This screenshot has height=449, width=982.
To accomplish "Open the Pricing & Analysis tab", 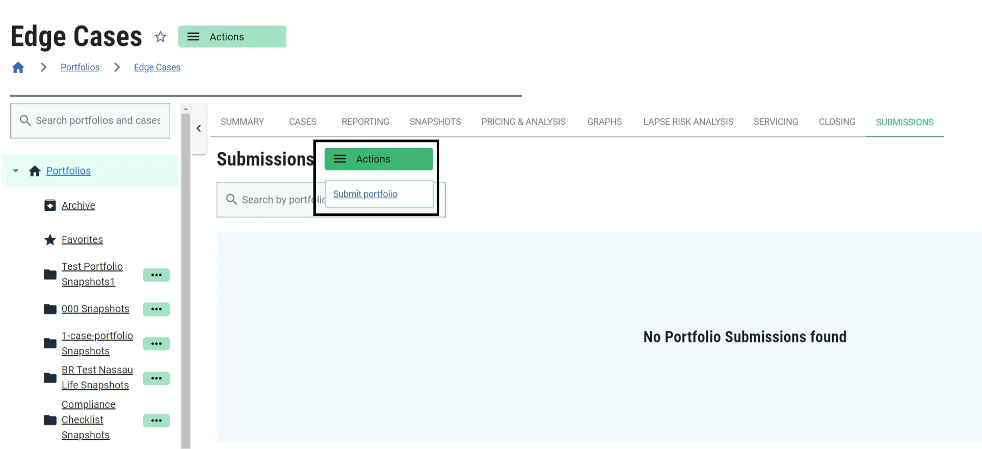I will click(x=523, y=122).
